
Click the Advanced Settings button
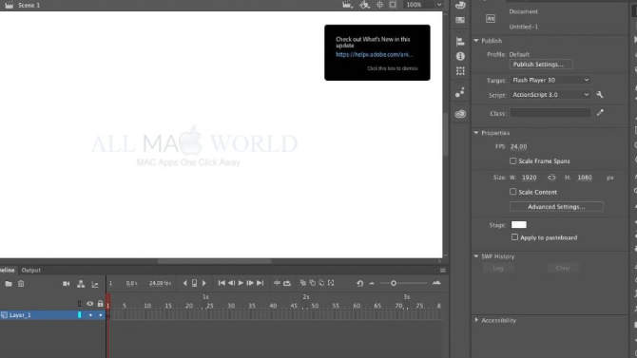pyautogui.click(x=556, y=207)
